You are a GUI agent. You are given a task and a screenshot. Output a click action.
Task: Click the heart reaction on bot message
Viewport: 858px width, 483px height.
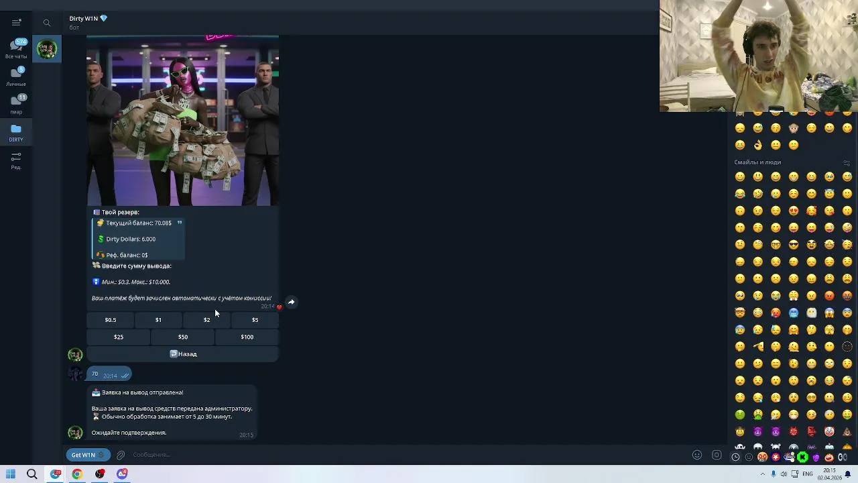[280, 307]
